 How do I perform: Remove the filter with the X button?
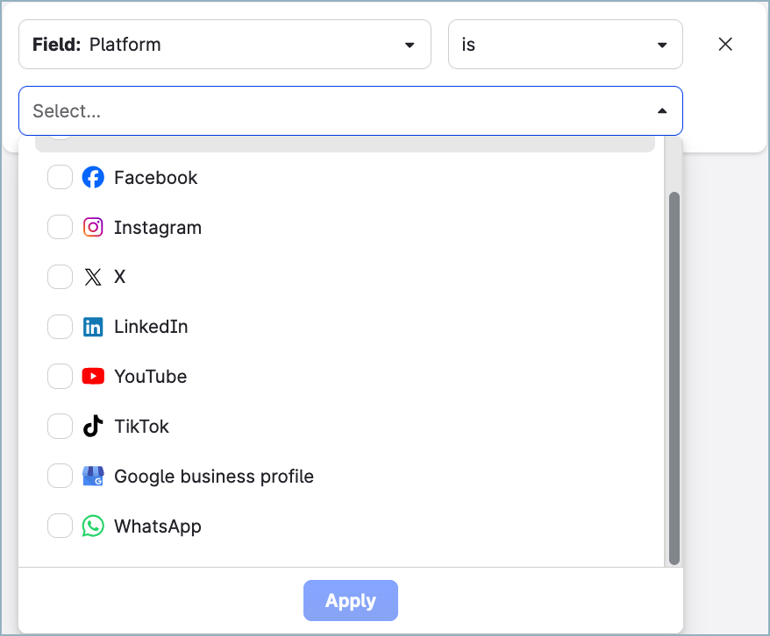click(725, 44)
